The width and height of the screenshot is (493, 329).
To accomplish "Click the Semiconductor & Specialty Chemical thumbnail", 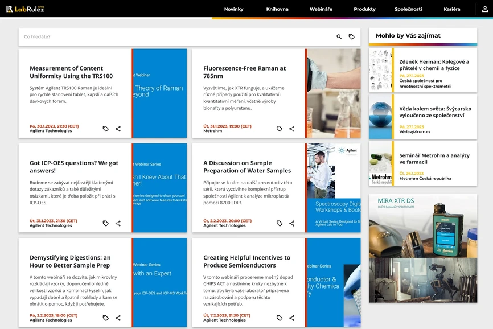I will point(333,282).
